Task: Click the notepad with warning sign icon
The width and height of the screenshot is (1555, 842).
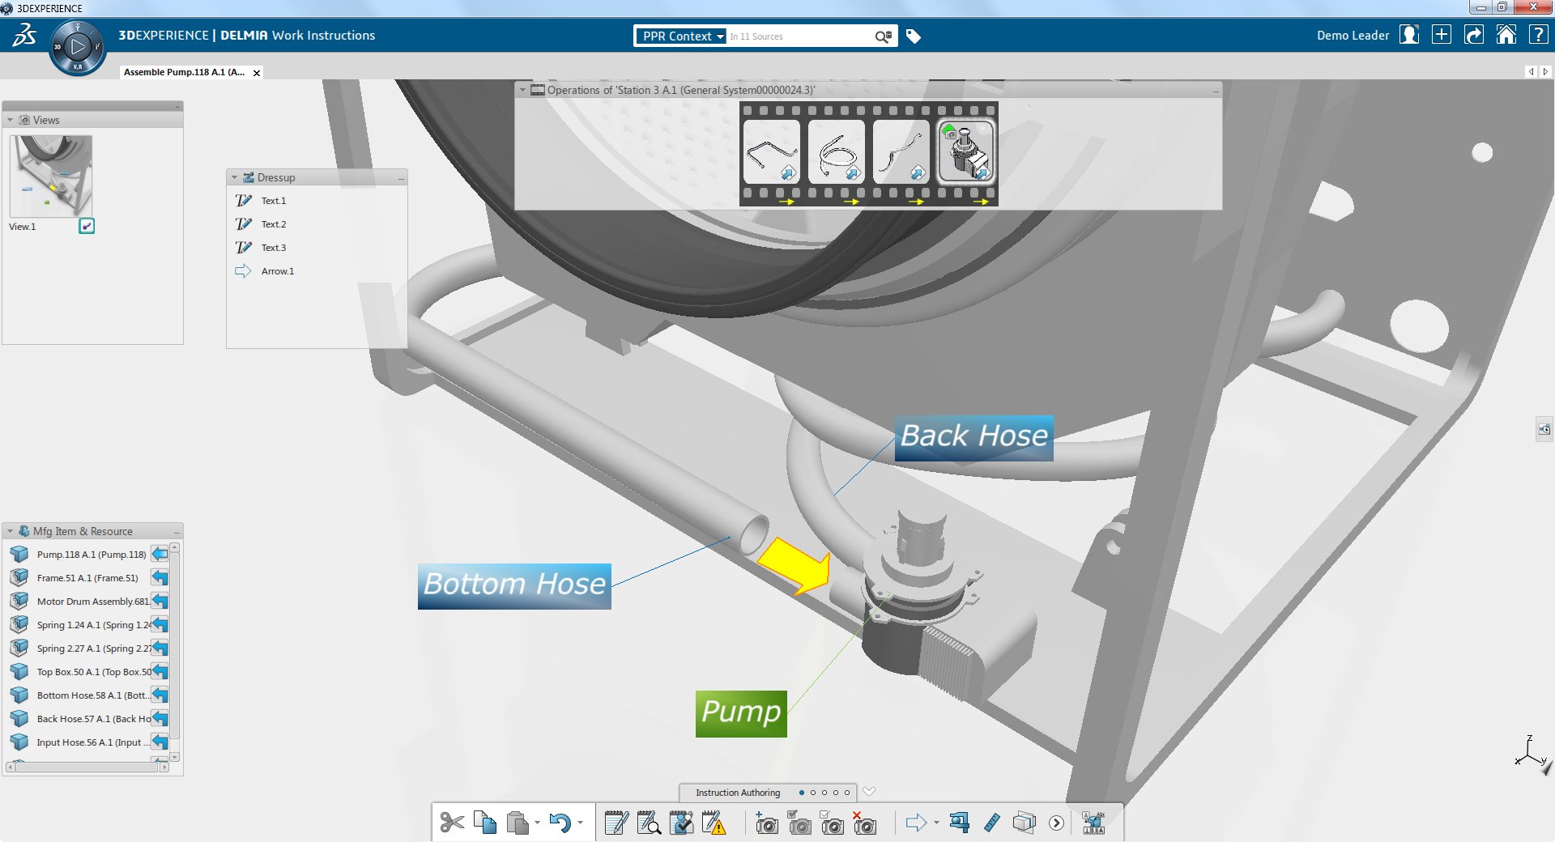Action: pos(714,823)
